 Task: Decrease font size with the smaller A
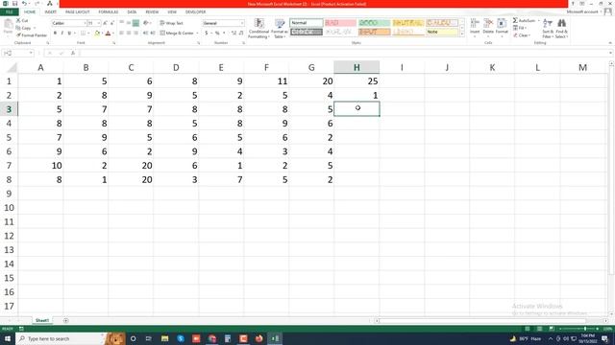[111, 23]
